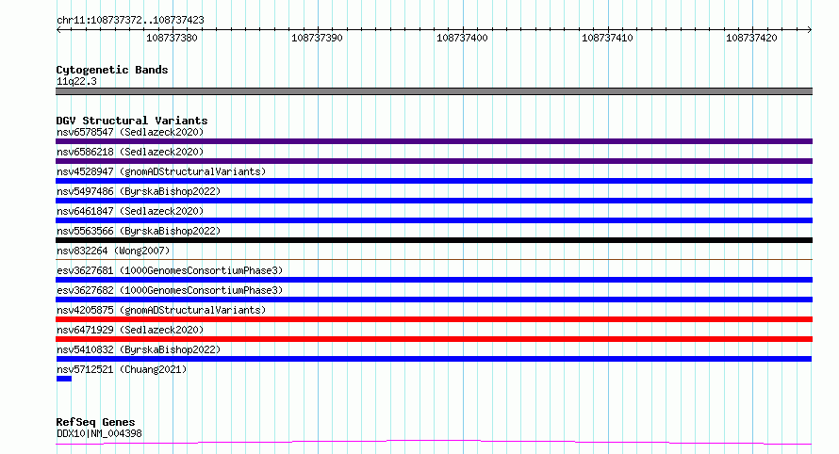Select esv3627681 (1000GenomesConsortiumPhase3) label
839x454 pixels.
pyautogui.click(x=170, y=270)
